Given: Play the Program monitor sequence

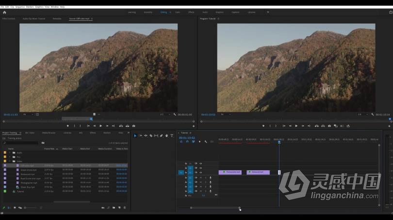Looking at the screenshot, I should click(x=296, y=126).
